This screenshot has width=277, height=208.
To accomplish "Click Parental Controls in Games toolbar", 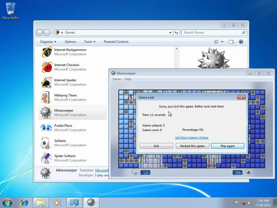I will click(116, 42).
